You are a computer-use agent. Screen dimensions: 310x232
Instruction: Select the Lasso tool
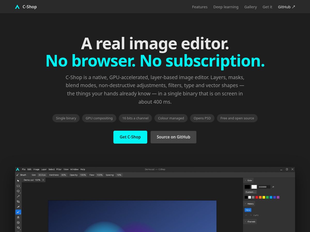18,191
